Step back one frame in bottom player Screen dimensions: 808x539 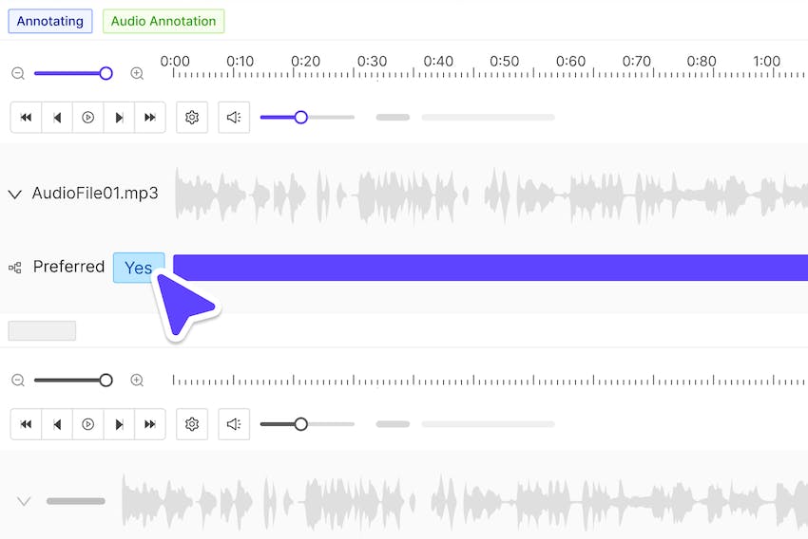click(57, 424)
